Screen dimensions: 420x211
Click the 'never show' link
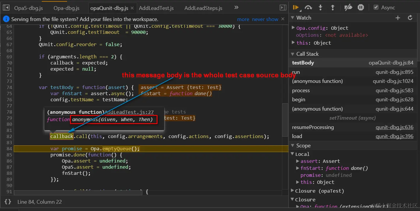coord(265,19)
